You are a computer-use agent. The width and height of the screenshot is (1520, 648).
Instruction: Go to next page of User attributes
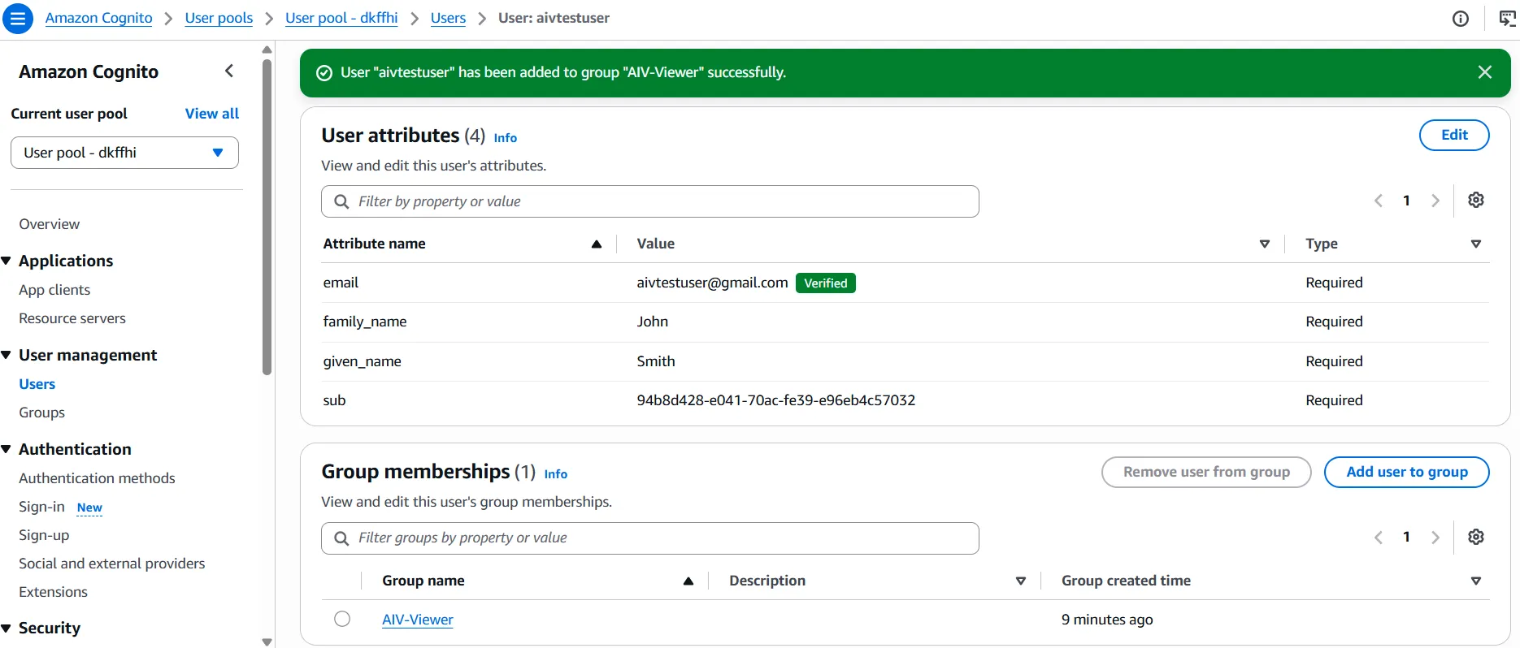pyautogui.click(x=1435, y=201)
